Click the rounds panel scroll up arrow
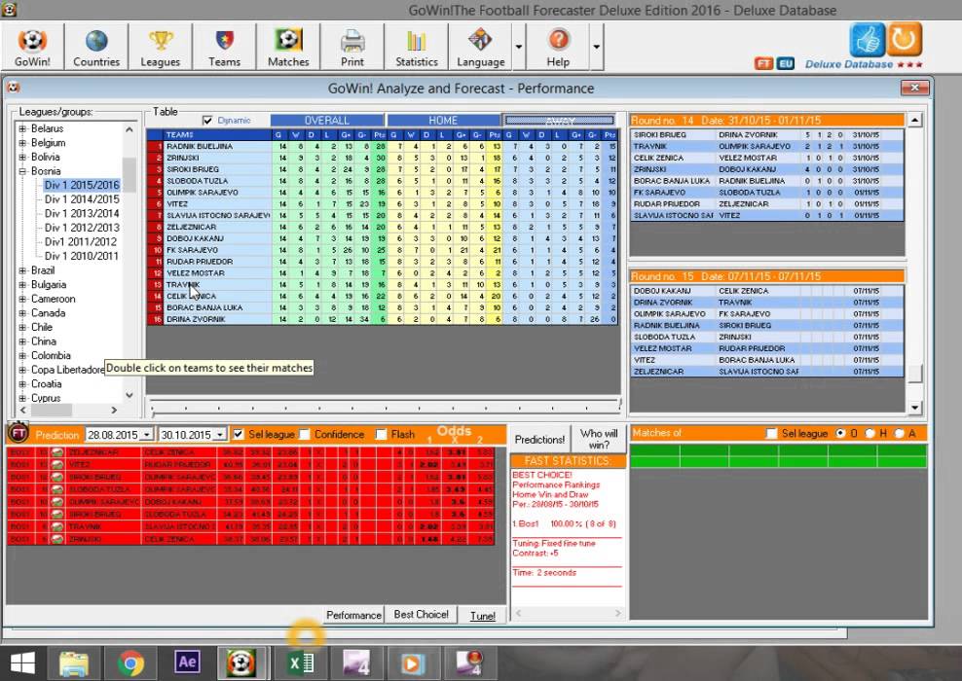The height and width of the screenshot is (681, 962). tap(914, 120)
